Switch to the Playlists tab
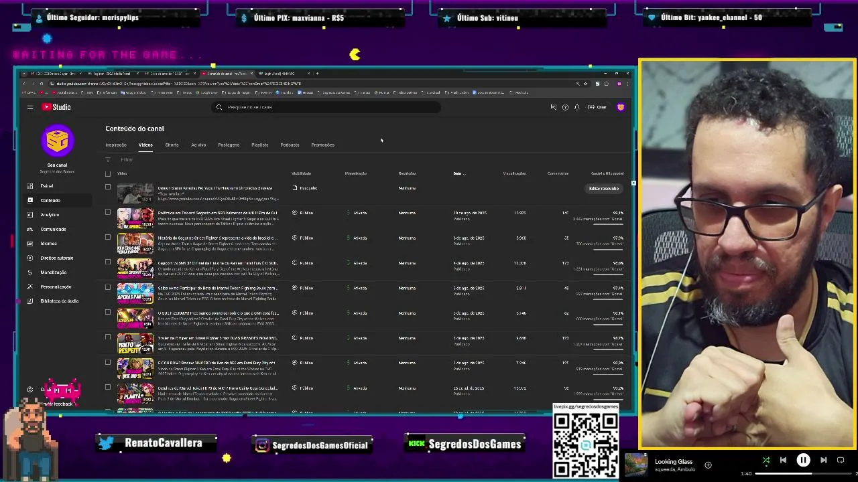 click(260, 145)
